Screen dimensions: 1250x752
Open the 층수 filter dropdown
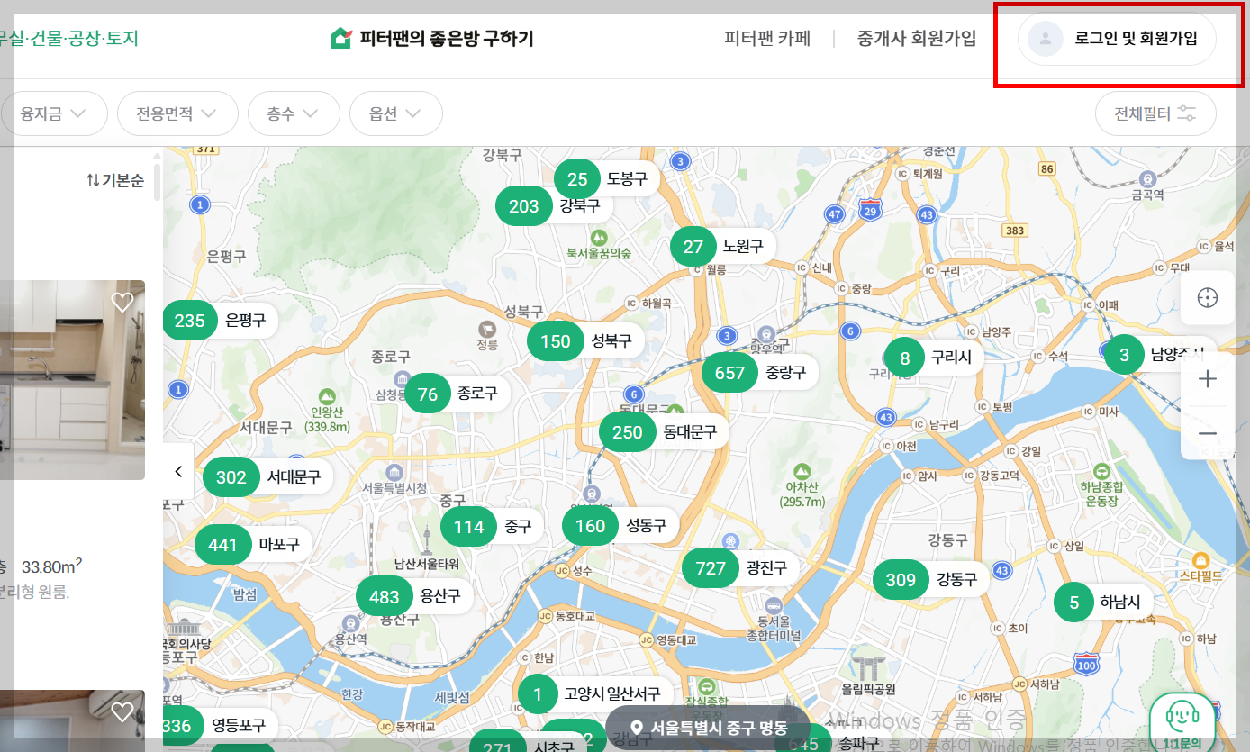(294, 113)
